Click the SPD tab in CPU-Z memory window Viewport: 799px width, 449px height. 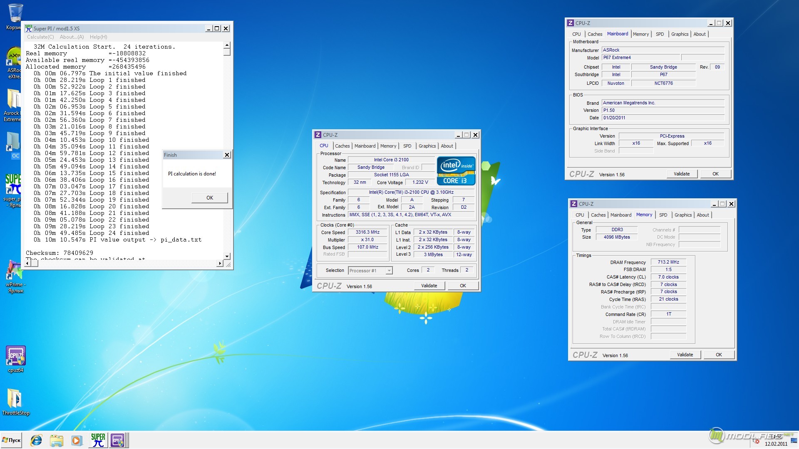pos(663,215)
